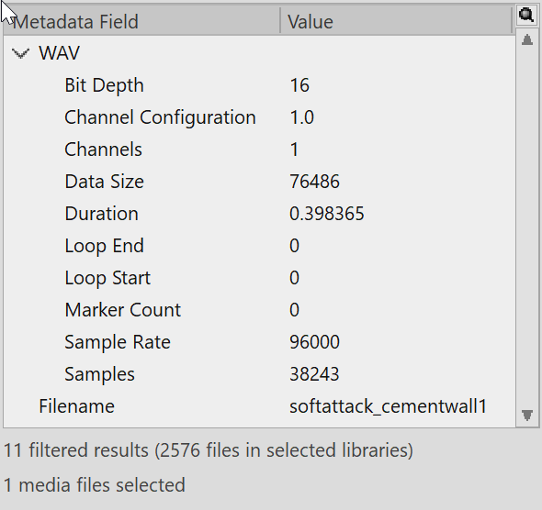Click the scrollbar down arrow

pyautogui.click(x=526, y=416)
